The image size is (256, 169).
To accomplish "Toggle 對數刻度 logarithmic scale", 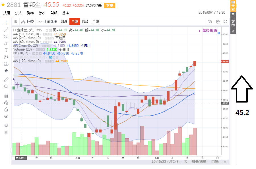I will 199,162.
